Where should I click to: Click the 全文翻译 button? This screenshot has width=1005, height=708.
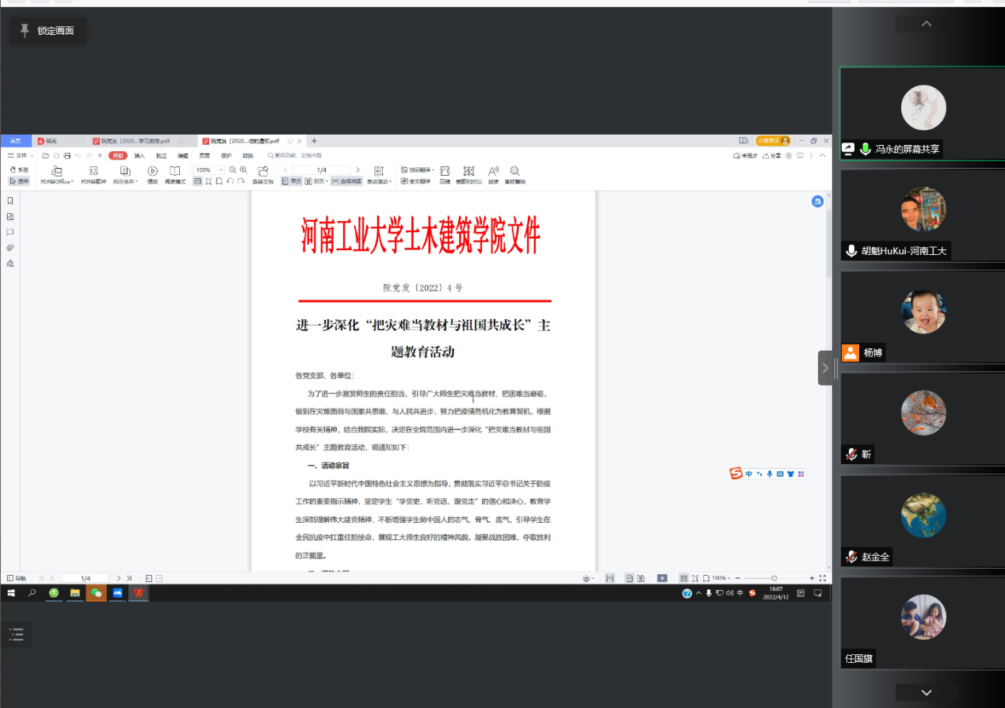(415, 181)
